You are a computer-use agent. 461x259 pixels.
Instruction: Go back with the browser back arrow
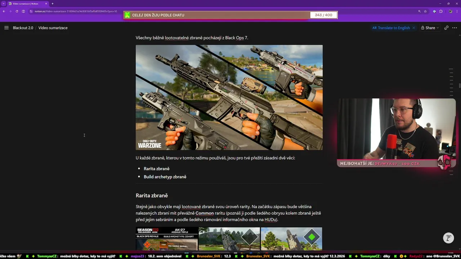click(4, 11)
